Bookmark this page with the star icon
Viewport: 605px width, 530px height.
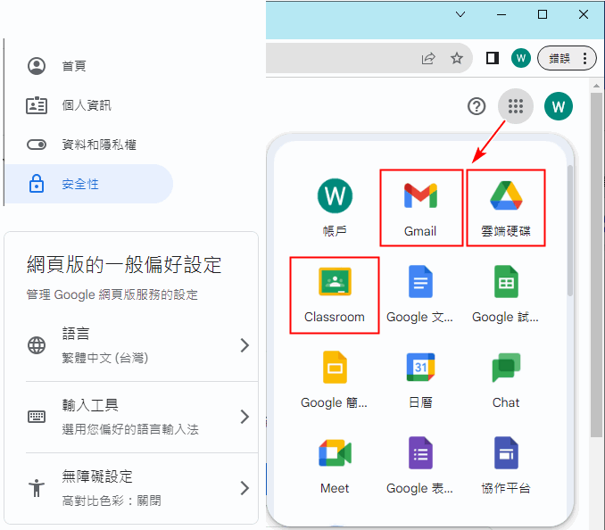[457, 58]
